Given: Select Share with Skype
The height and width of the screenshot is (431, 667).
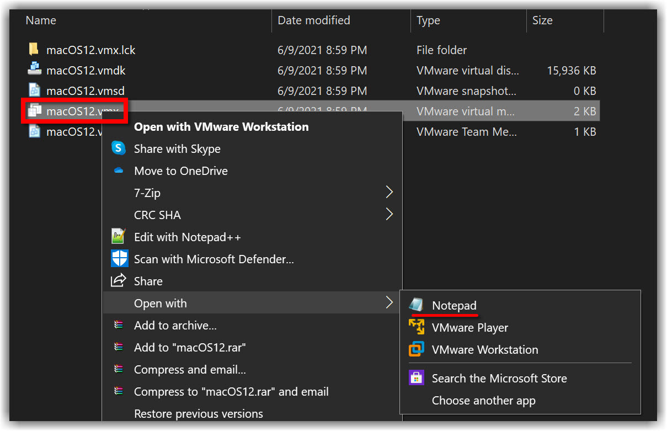Looking at the screenshot, I should pyautogui.click(x=177, y=148).
